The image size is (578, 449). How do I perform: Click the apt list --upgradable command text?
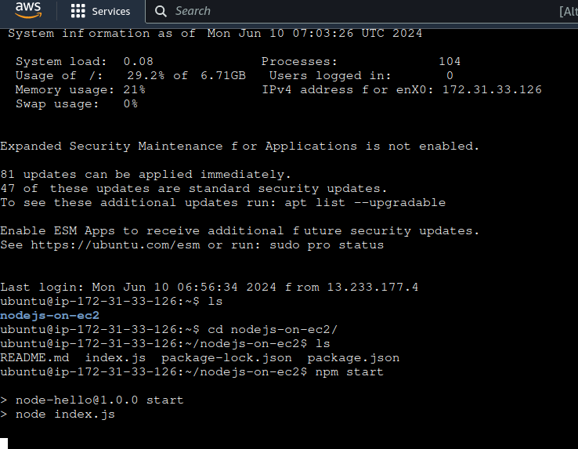click(365, 202)
